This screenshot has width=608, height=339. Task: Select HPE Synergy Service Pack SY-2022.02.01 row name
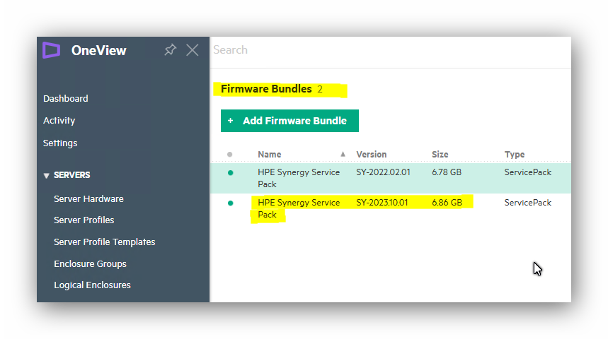[299, 178]
